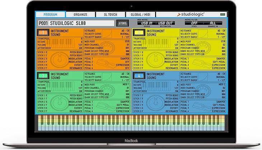
Task: Adjust zone 3 Volume value 127
Action: pyautogui.click(x=80, y=88)
